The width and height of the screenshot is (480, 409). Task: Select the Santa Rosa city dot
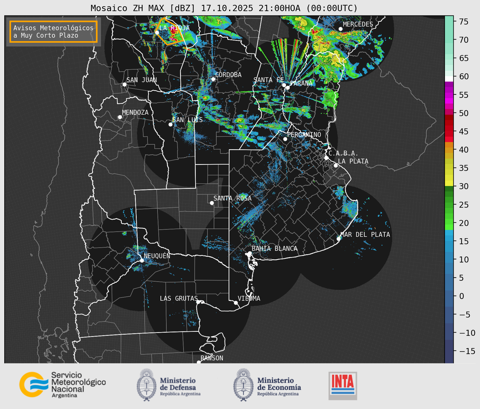coord(212,203)
